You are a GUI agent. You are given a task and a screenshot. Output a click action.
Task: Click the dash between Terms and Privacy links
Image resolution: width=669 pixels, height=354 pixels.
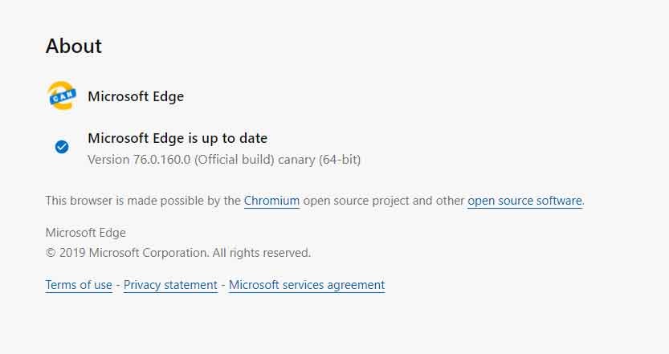click(118, 285)
